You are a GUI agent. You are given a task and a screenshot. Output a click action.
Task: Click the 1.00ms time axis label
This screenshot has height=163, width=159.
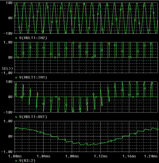point(15,156)
